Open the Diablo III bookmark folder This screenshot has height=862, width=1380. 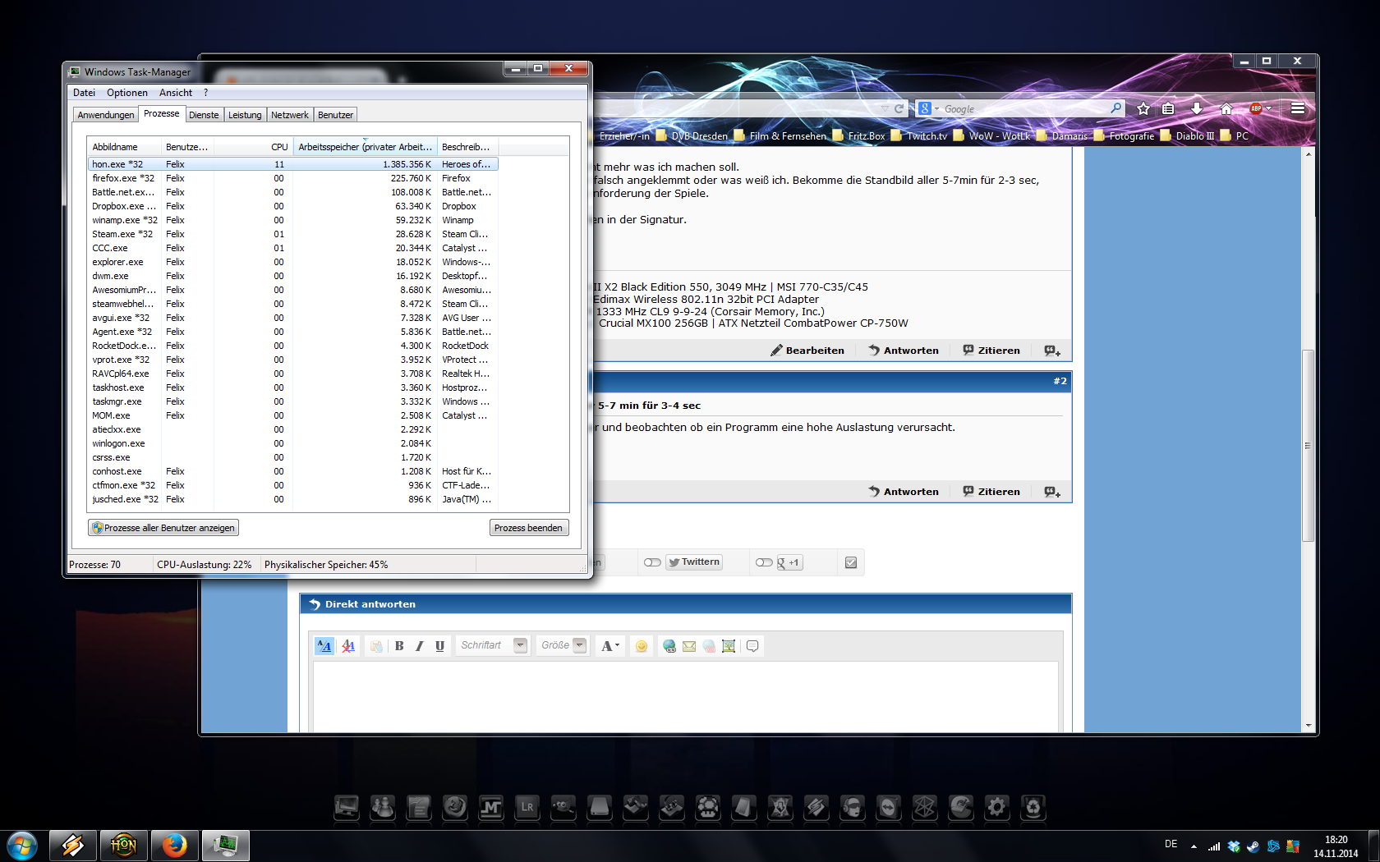pos(1187,136)
